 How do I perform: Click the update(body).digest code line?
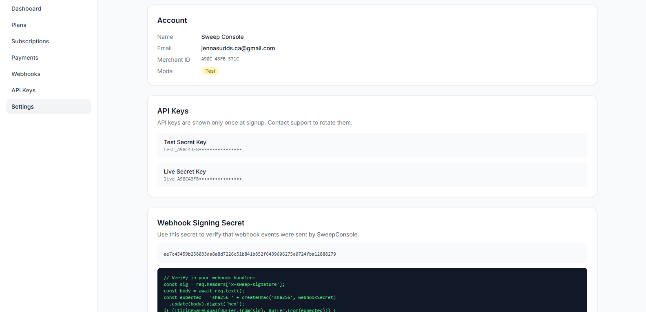pos(207,304)
